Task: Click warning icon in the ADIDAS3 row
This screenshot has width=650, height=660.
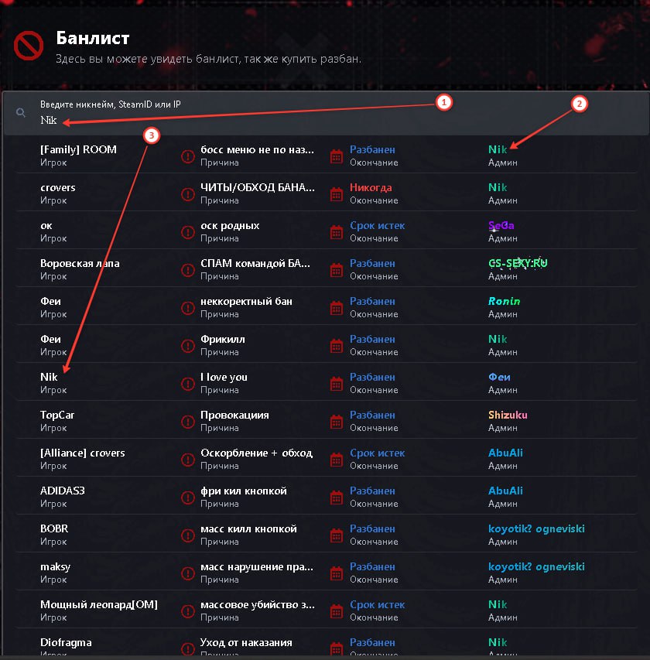Action: 187,498
